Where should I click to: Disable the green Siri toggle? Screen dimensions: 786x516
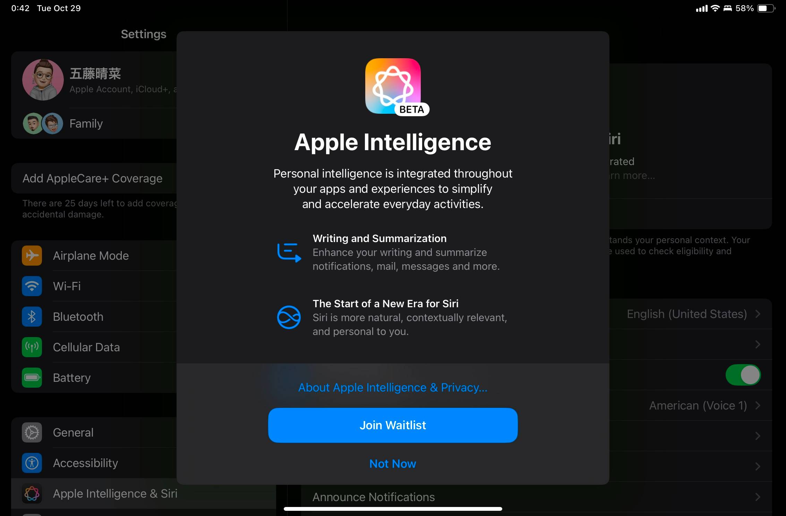(743, 375)
